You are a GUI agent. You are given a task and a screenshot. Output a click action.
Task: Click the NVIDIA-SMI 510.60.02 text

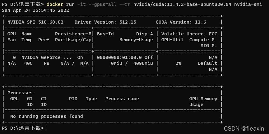tap(35, 22)
